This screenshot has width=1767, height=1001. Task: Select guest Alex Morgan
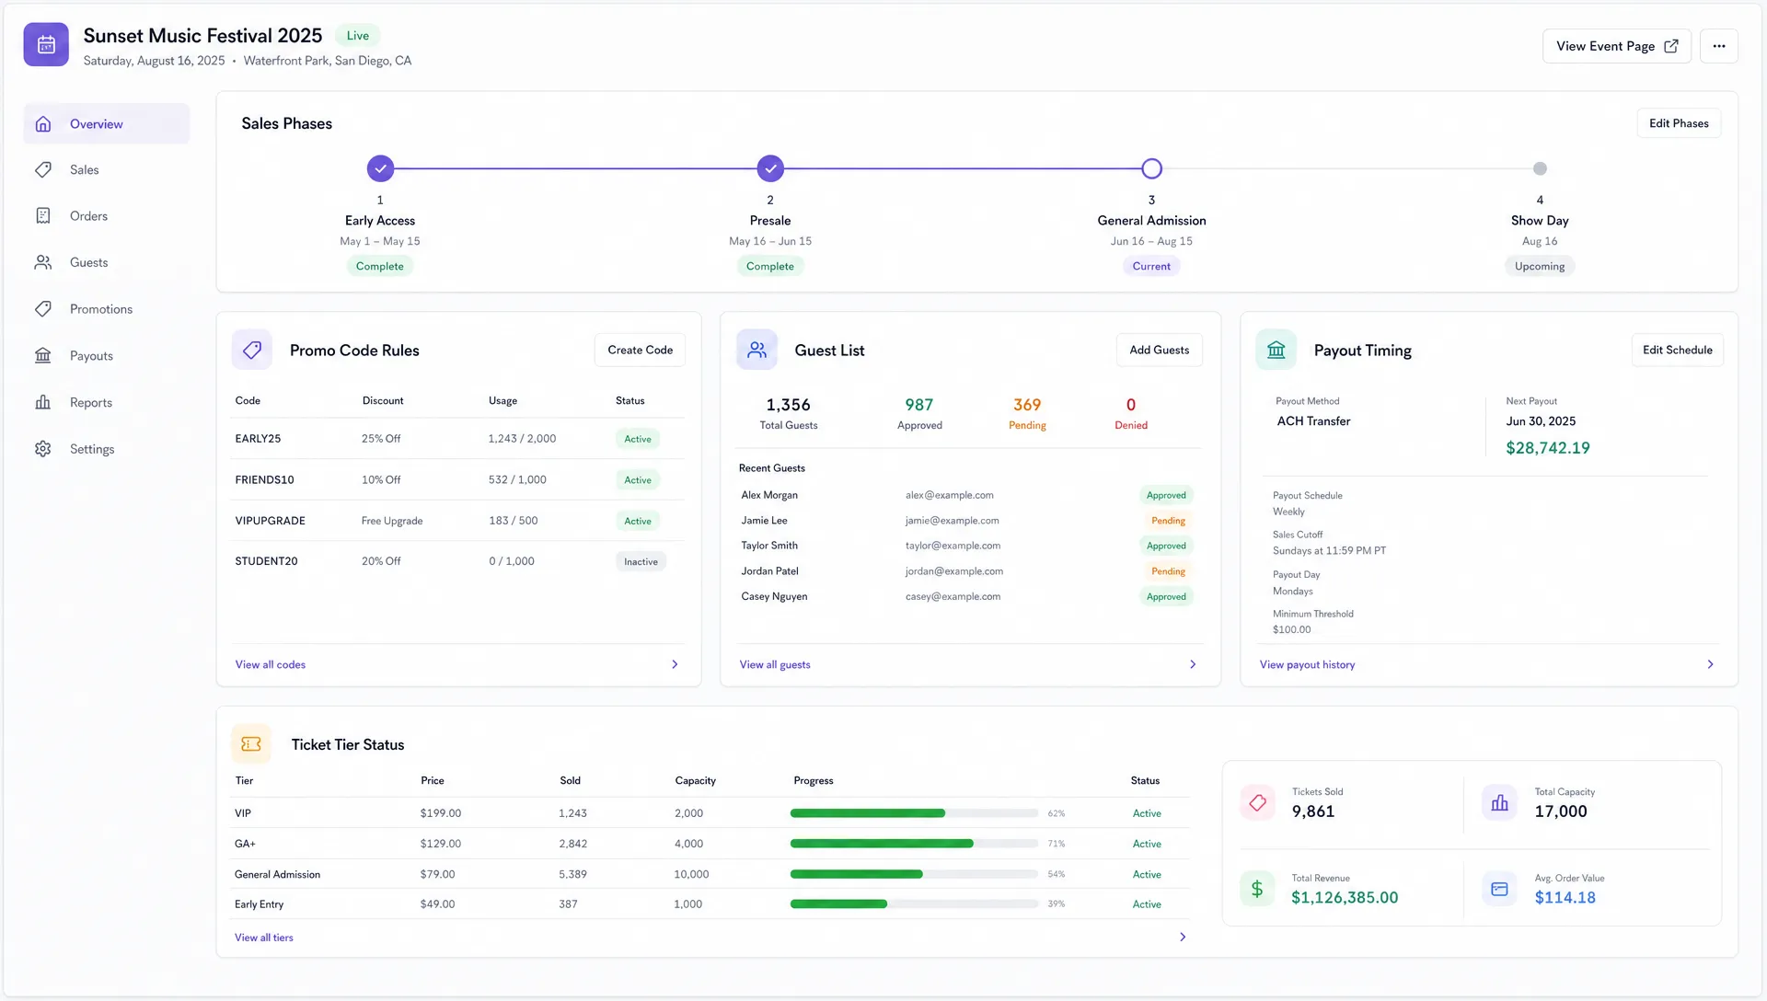tap(769, 495)
